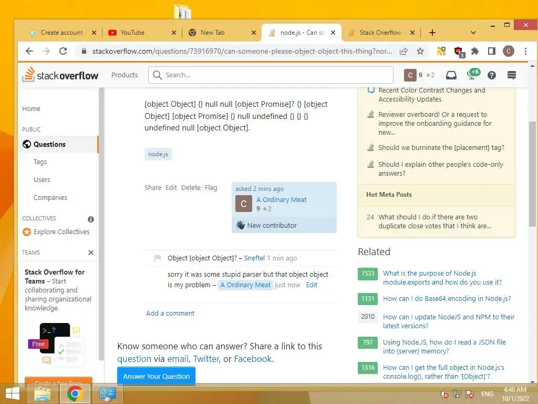Screen dimensions: 538x404
Task: Open a new browser tab
Action: 432,33
